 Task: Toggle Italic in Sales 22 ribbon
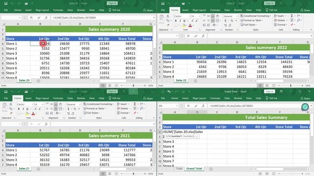pyautogui.click(x=180, y=21)
